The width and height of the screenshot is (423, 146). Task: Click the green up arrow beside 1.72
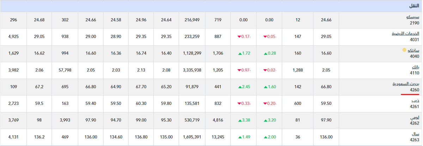pyautogui.click(x=239, y=54)
